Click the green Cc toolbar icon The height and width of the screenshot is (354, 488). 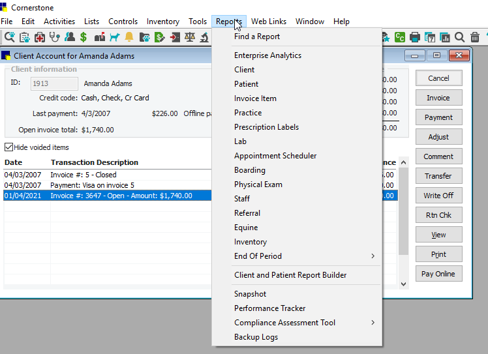click(399, 37)
